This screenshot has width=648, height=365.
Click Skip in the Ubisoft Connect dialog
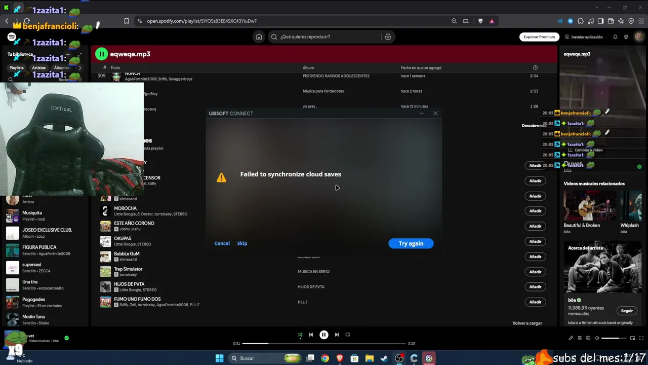tap(242, 243)
